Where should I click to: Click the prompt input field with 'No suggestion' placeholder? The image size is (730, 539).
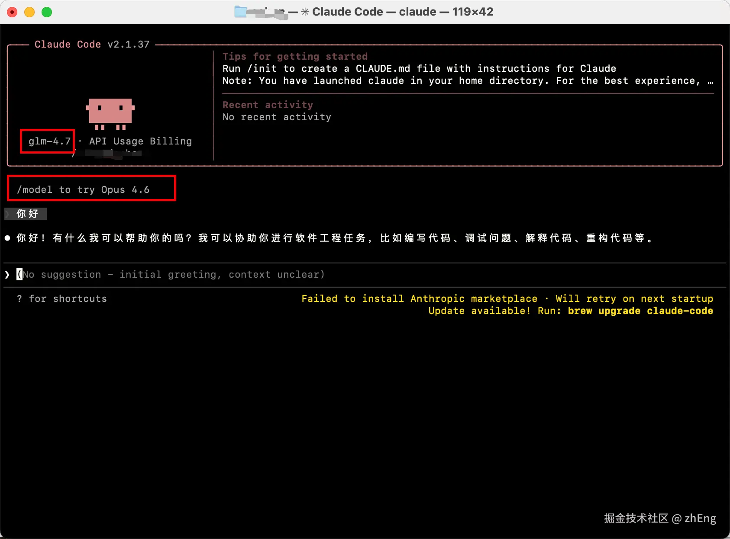[x=365, y=274]
